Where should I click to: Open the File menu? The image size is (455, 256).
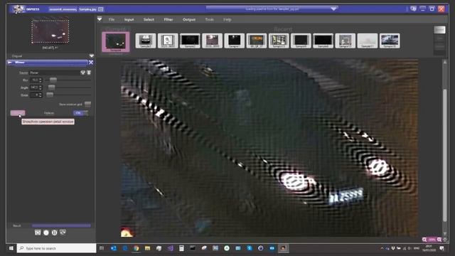pyautogui.click(x=112, y=19)
